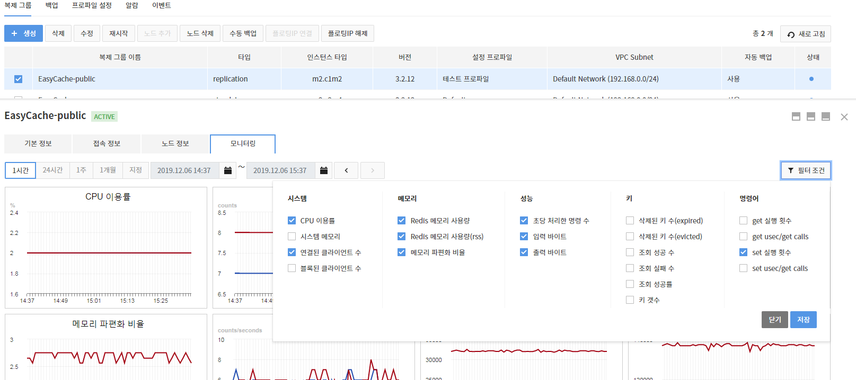Sort by 복제 그룹 이름 column header
Image resolution: width=856 pixels, height=380 pixels.
(x=120, y=57)
